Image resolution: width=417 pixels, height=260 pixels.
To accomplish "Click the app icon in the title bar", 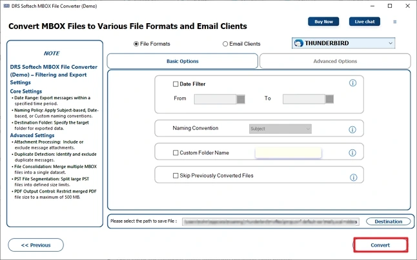I will 6,6.
